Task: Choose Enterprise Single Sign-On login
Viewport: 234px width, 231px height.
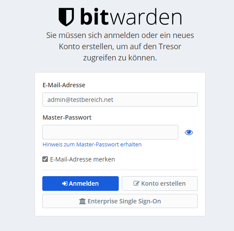Action: pyautogui.click(x=120, y=201)
